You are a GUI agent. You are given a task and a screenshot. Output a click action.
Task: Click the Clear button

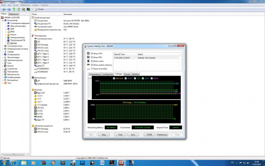[x=120, y=135]
